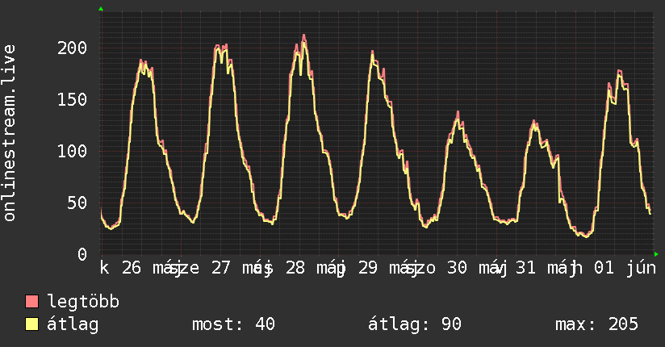This screenshot has height=347, width=665.
Task: Click the 150 y-axis label
Action: coord(72,100)
